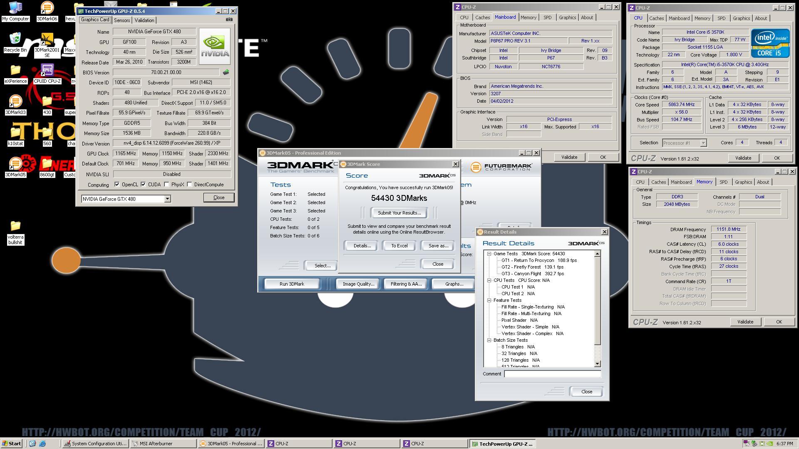Switch to System Configuration Utility taskbar item

tap(95, 444)
